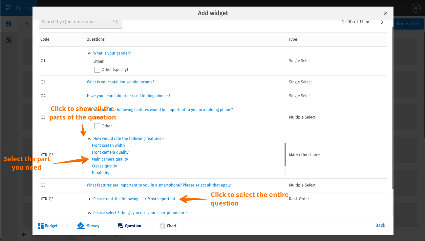Check the Other checkbox under Q3
Viewport: 425px width, 241px height.
point(97,126)
